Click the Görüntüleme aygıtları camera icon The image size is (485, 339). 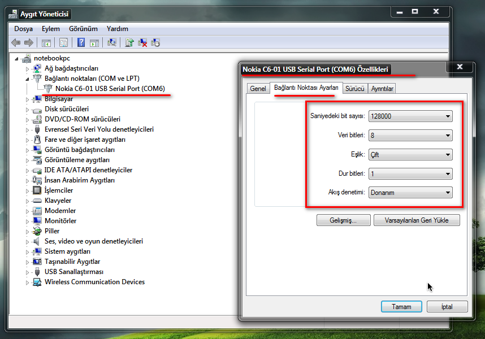[37, 160]
